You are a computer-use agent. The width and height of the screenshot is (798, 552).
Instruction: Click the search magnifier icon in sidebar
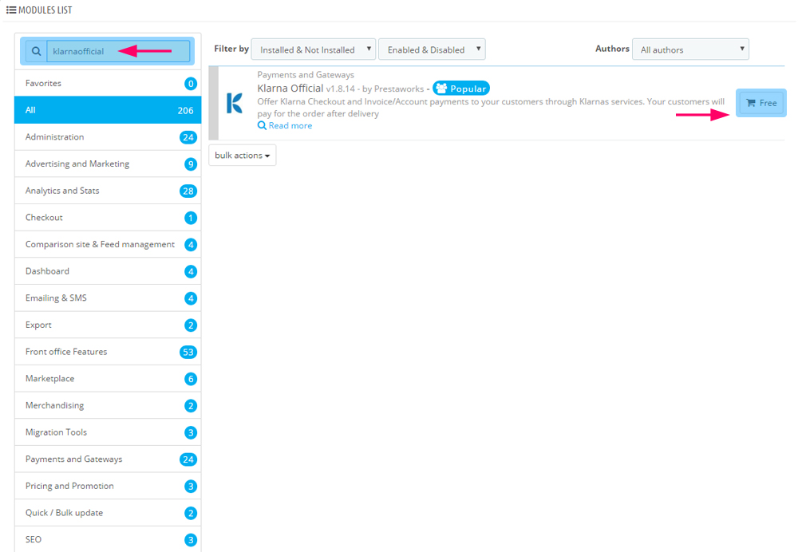tap(36, 51)
